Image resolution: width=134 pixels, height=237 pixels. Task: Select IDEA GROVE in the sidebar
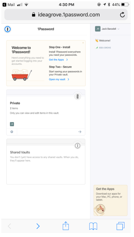(103, 48)
